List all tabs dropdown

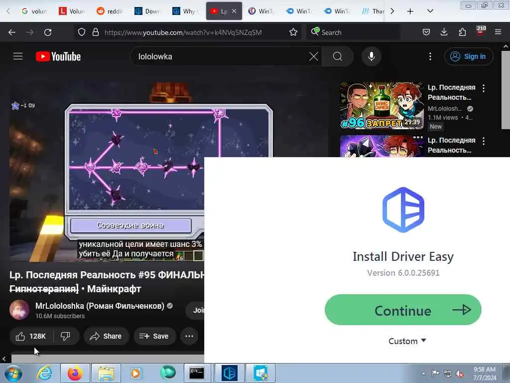[x=430, y=11]
